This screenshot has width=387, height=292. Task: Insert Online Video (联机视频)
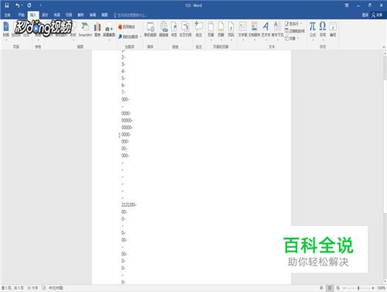150,29
